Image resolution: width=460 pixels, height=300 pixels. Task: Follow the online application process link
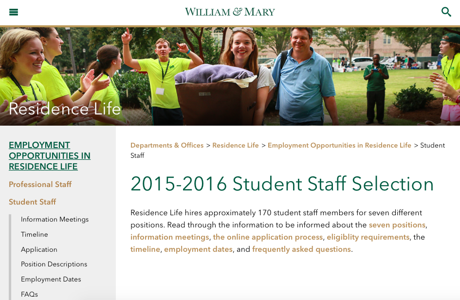(268, 237)
